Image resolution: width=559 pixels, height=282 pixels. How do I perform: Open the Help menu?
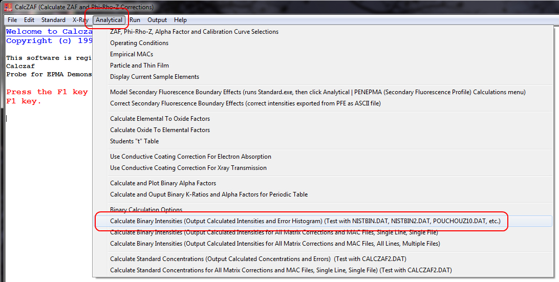click(180, 20)
